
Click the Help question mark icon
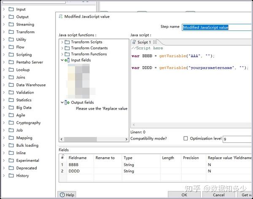pyautogui.click(x=62, y=195)
